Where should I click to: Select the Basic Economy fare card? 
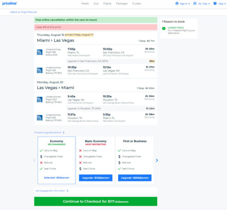[x=96, y=160]
